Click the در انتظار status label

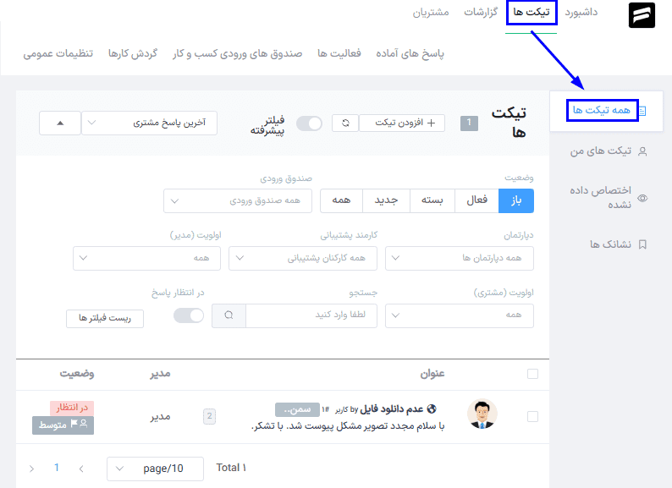click(x=72, y=408)
